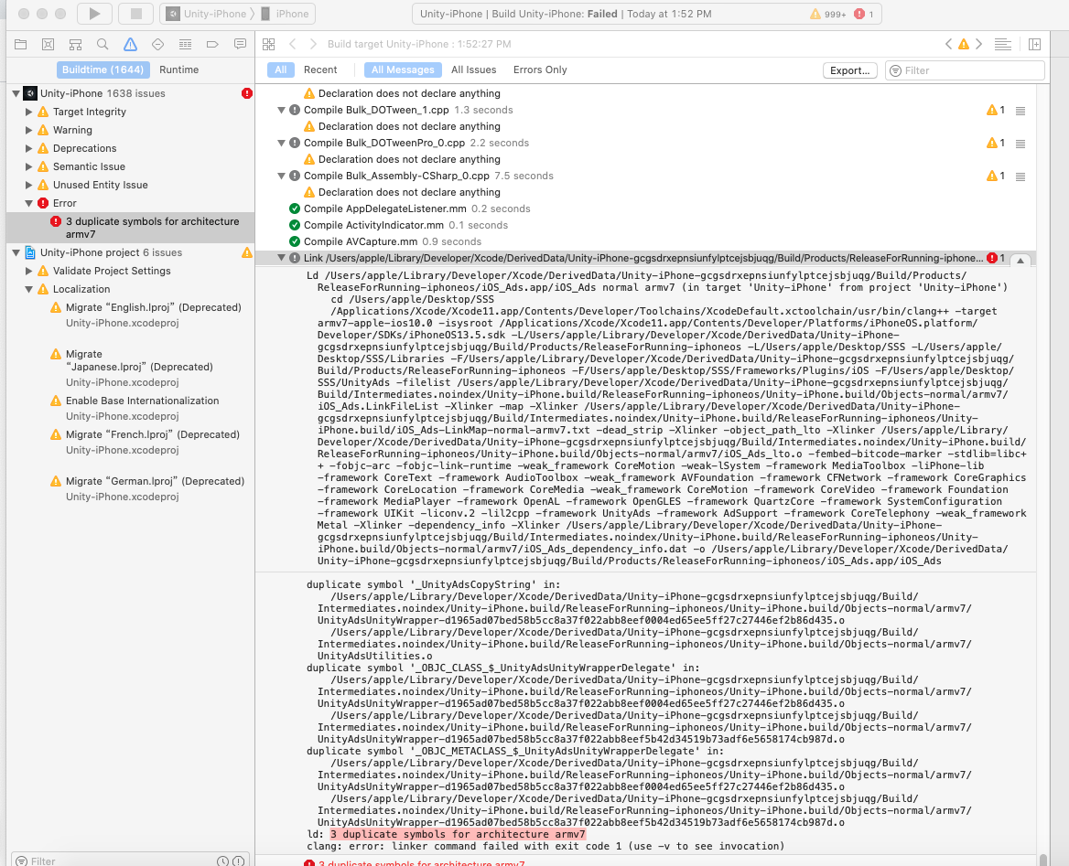Collapse the Compile Bulk_DOTween_1.cpp entry
The height and width of the screenshot is (866, 1069).
[282, 110]
